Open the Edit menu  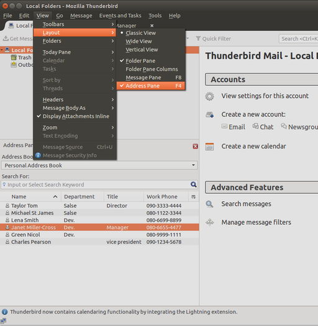point(24,16)
